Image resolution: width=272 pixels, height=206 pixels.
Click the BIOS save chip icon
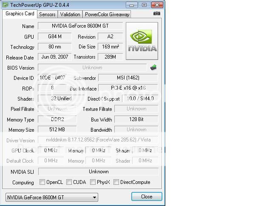[153, 68]
